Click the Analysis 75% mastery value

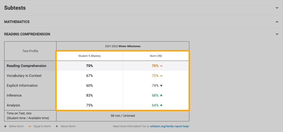click(x=90, y=105)
